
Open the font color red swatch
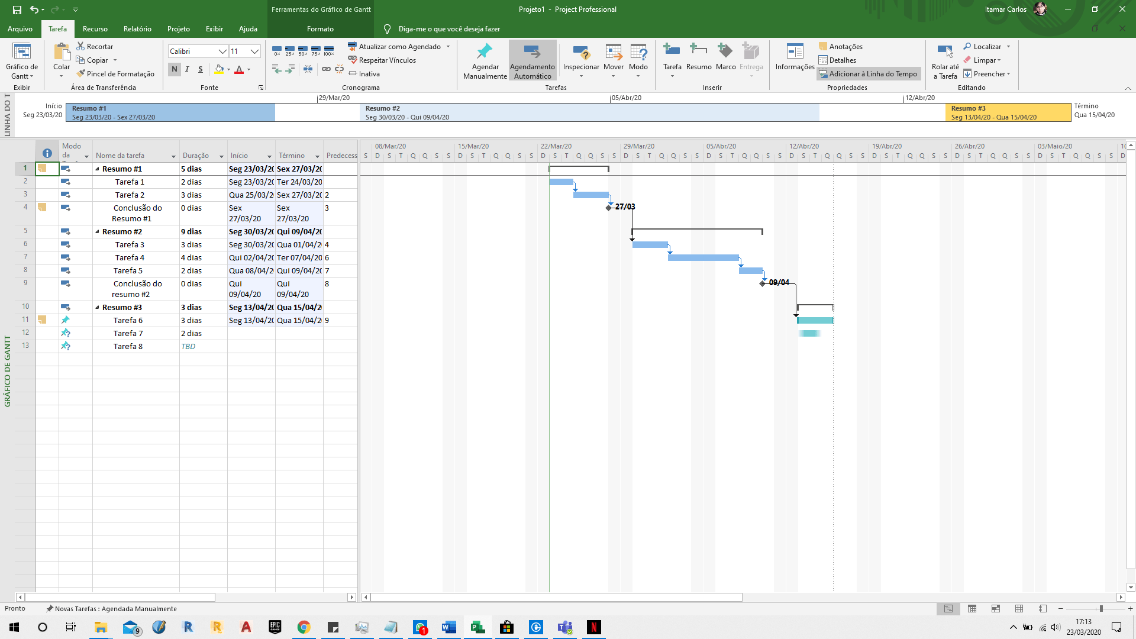(239, 70)
